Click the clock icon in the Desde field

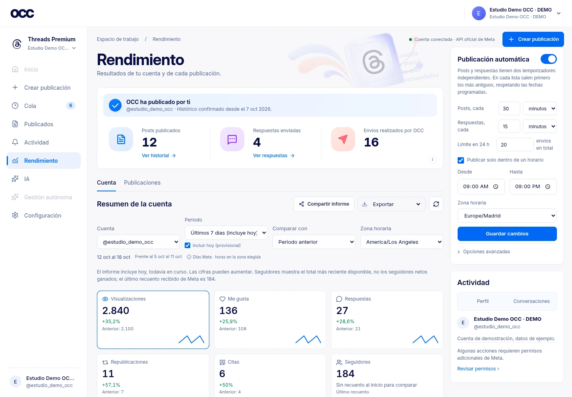[x=496, y=187]
